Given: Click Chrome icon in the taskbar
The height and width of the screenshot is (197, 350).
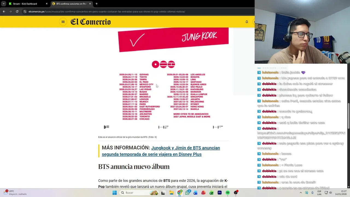Looking at the screenshot, I should click(179, 193).
